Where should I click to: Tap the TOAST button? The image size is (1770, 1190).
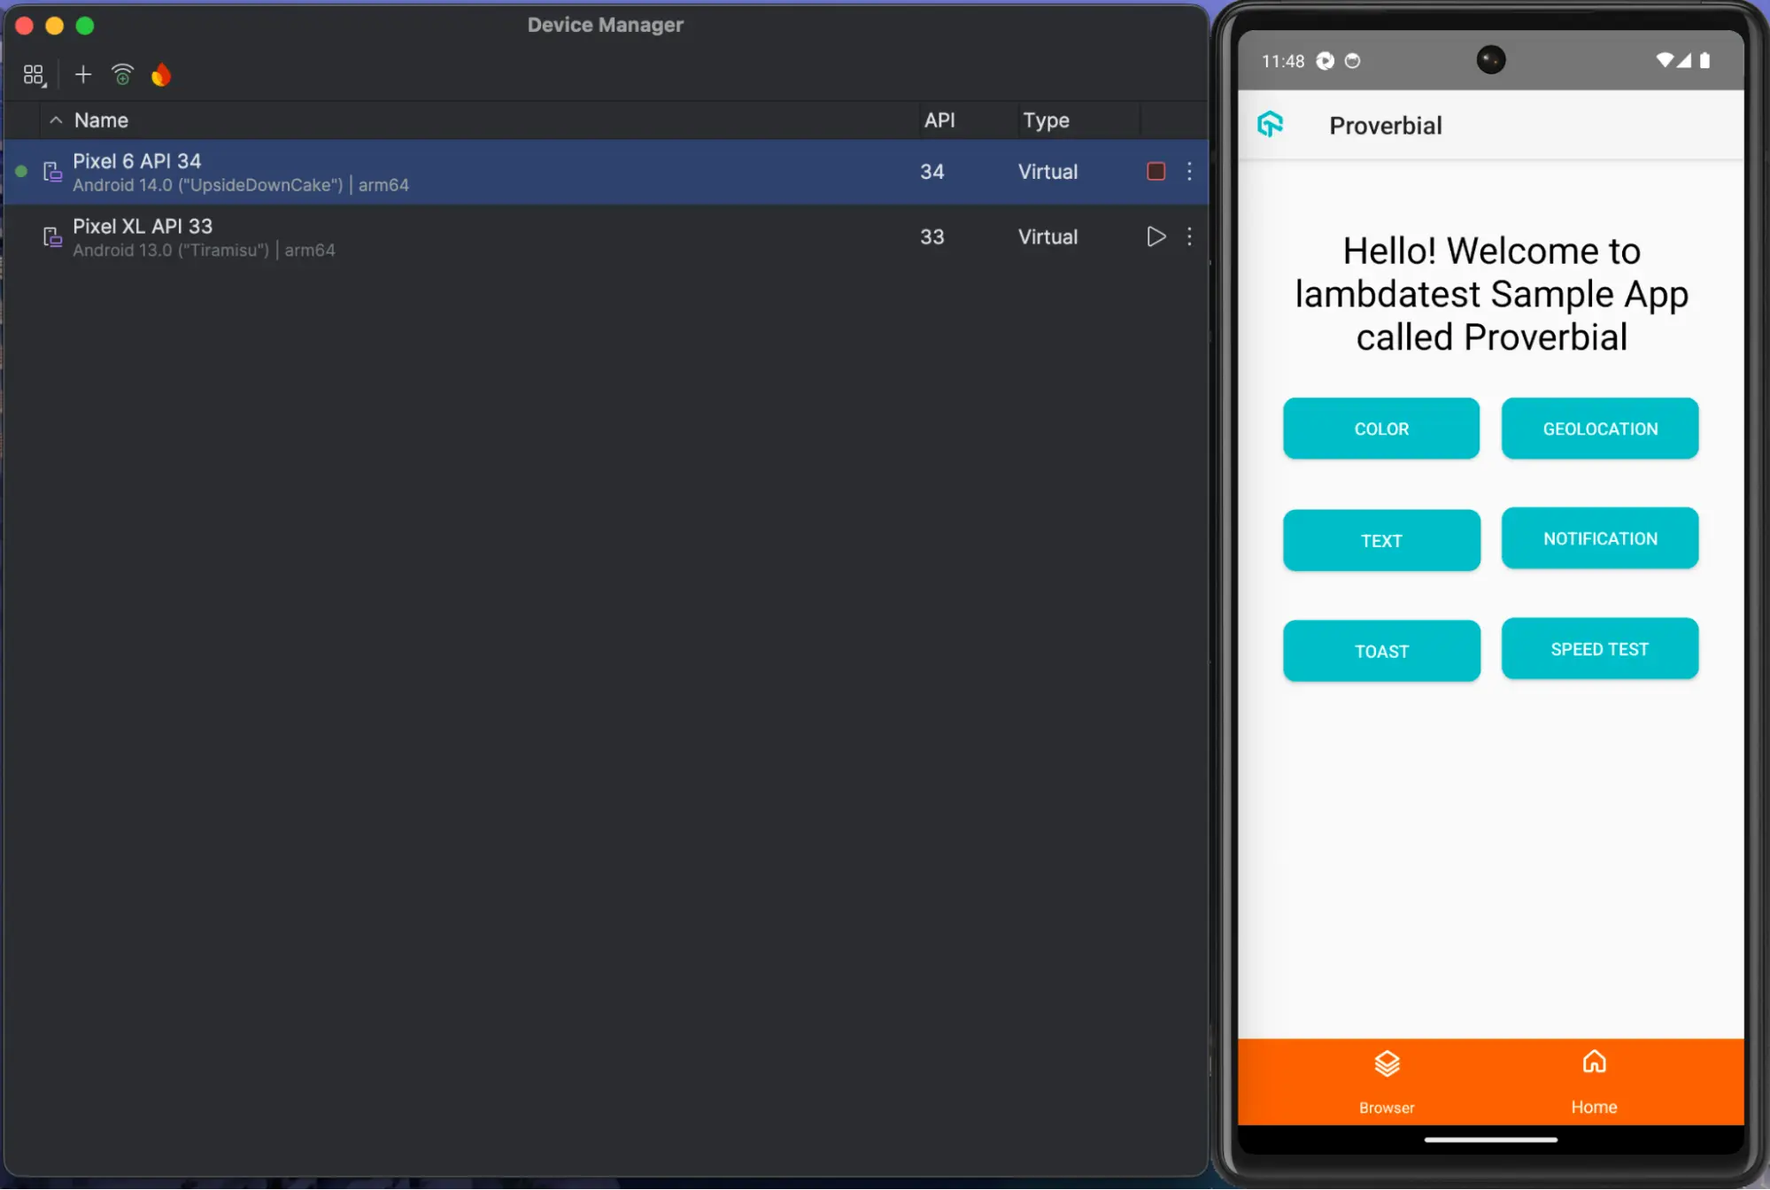(x=1380, y=651)
